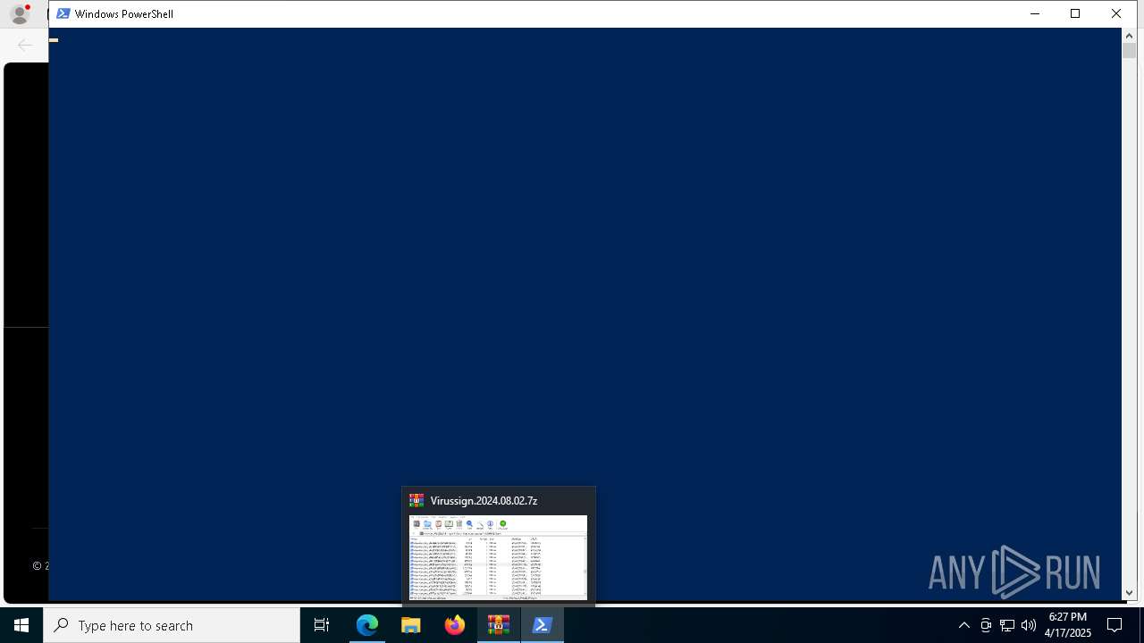The height and width of the screenshot is (643, 1144).
Task: Launch Microsoft Edge from the taskbar
Action: (367, 625)
